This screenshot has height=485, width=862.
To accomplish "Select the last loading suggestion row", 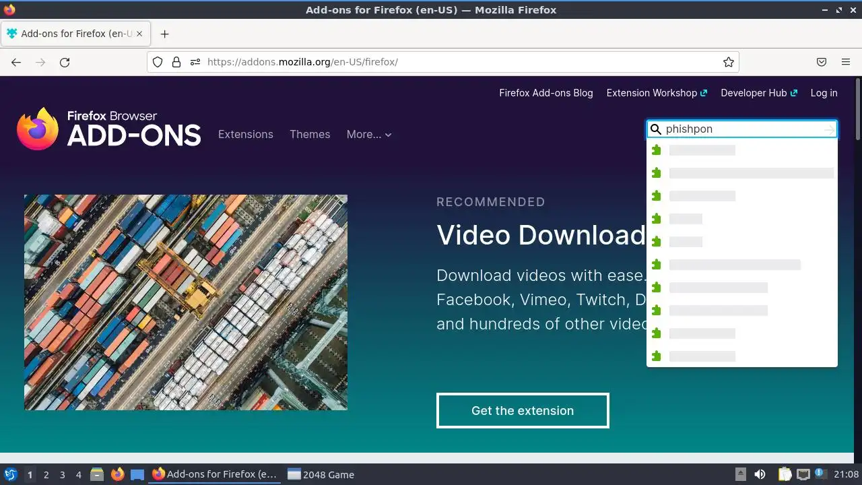I will [x=742, y=356].
